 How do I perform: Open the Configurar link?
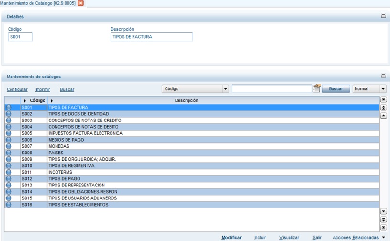(x=17, y=89)
